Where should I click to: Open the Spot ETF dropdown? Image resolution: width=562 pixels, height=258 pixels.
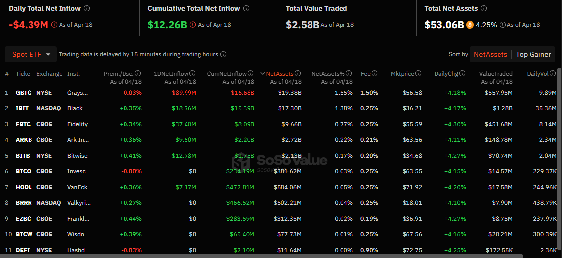coord(31,55)
